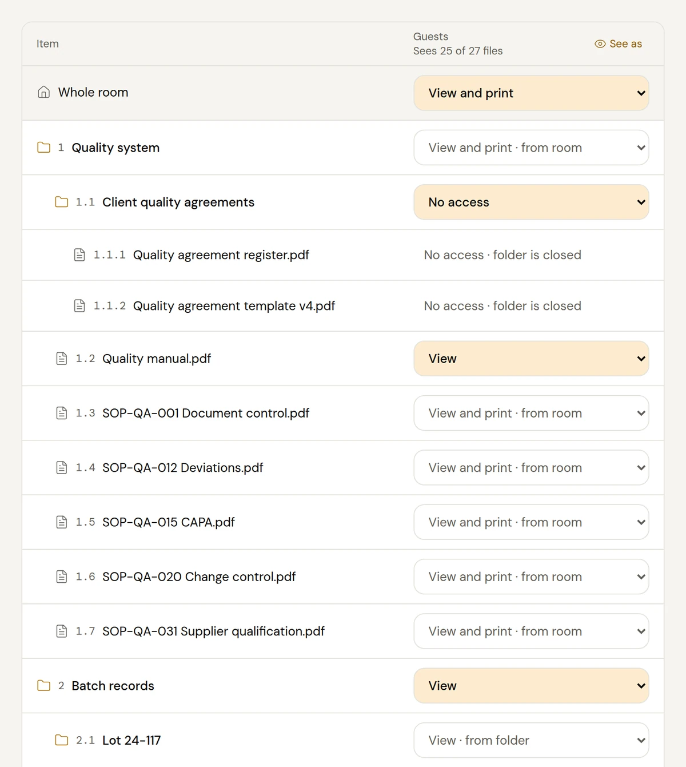Click the Lot 24-117 folder icon

(62, 740)
